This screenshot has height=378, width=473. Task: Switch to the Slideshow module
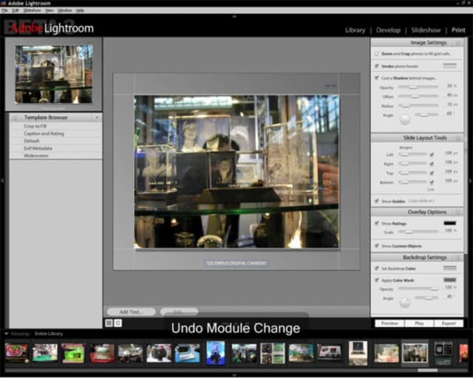click(x=426, y=30)
